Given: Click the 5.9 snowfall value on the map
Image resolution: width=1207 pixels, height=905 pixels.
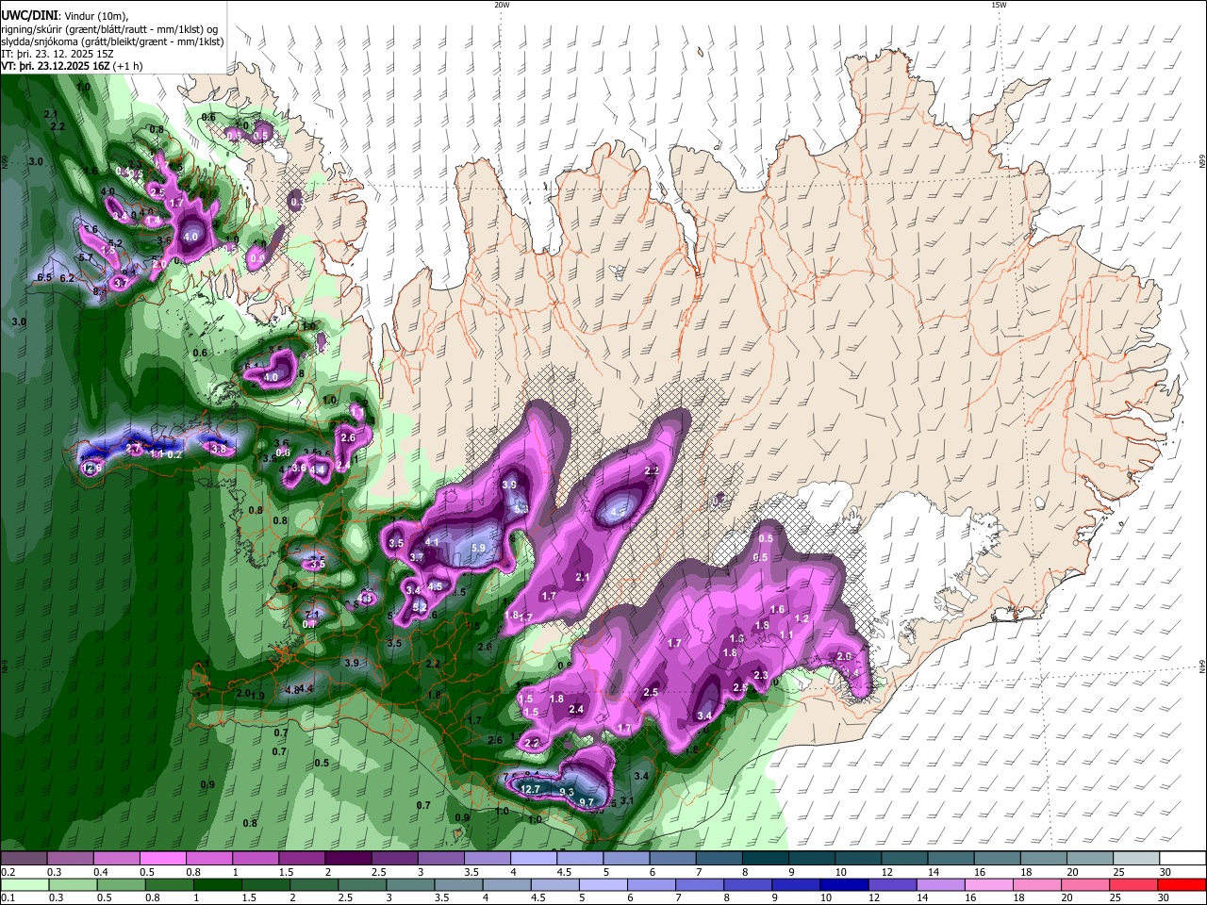Looking at the screenshot, I should pos(478,548).
